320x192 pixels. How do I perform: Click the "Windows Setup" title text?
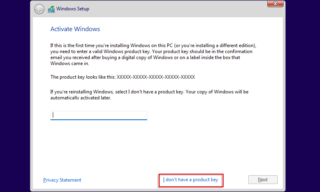click(73, 9)
